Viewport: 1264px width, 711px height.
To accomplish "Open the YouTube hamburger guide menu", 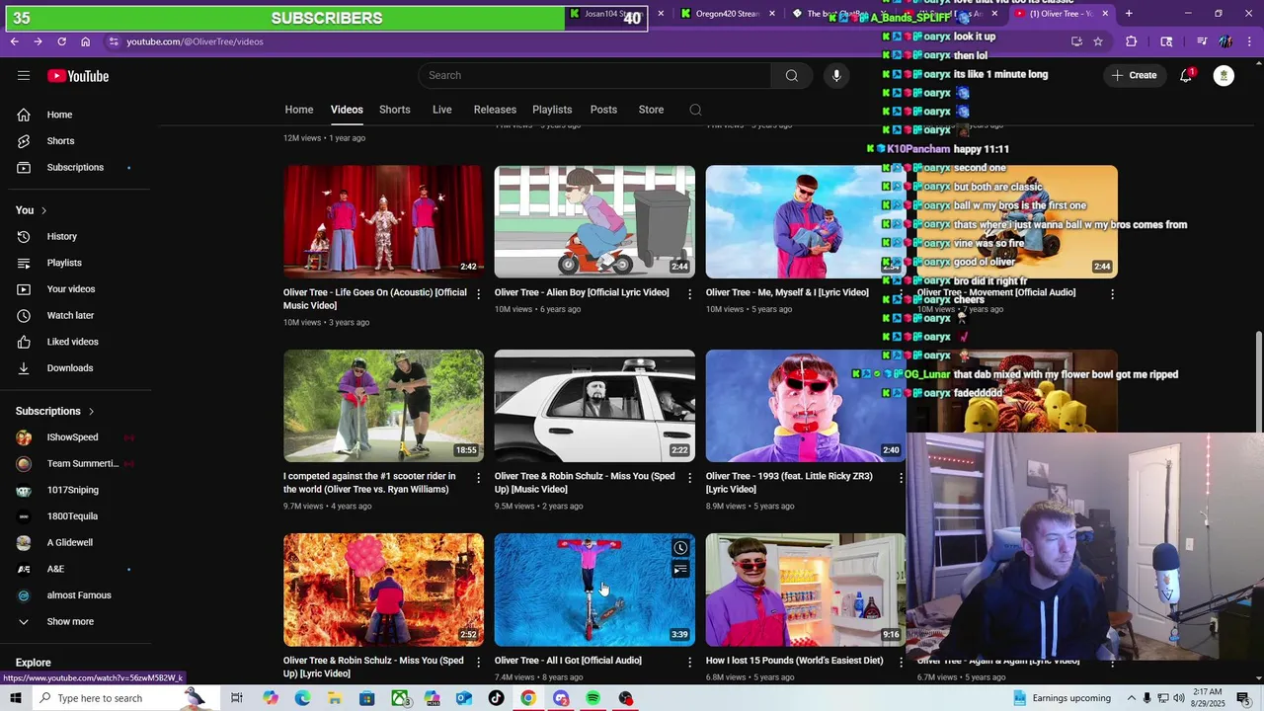I will point(24,76).
